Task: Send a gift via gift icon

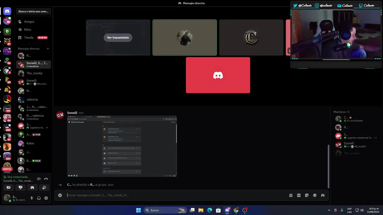Action: coord(291,195)
